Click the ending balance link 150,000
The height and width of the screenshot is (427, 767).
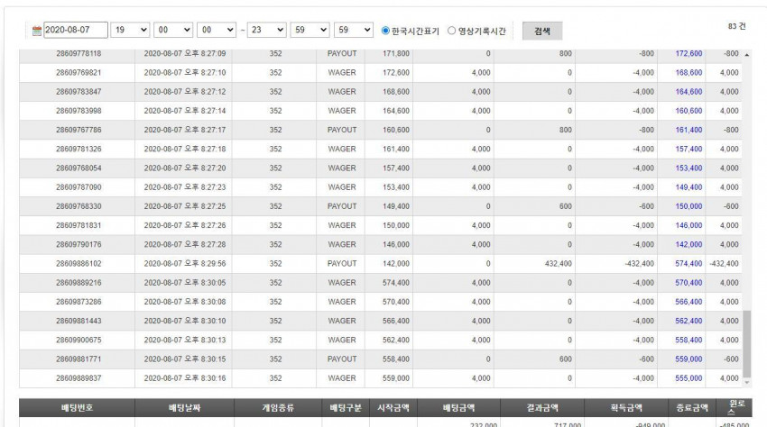click(x=688, y=206)
